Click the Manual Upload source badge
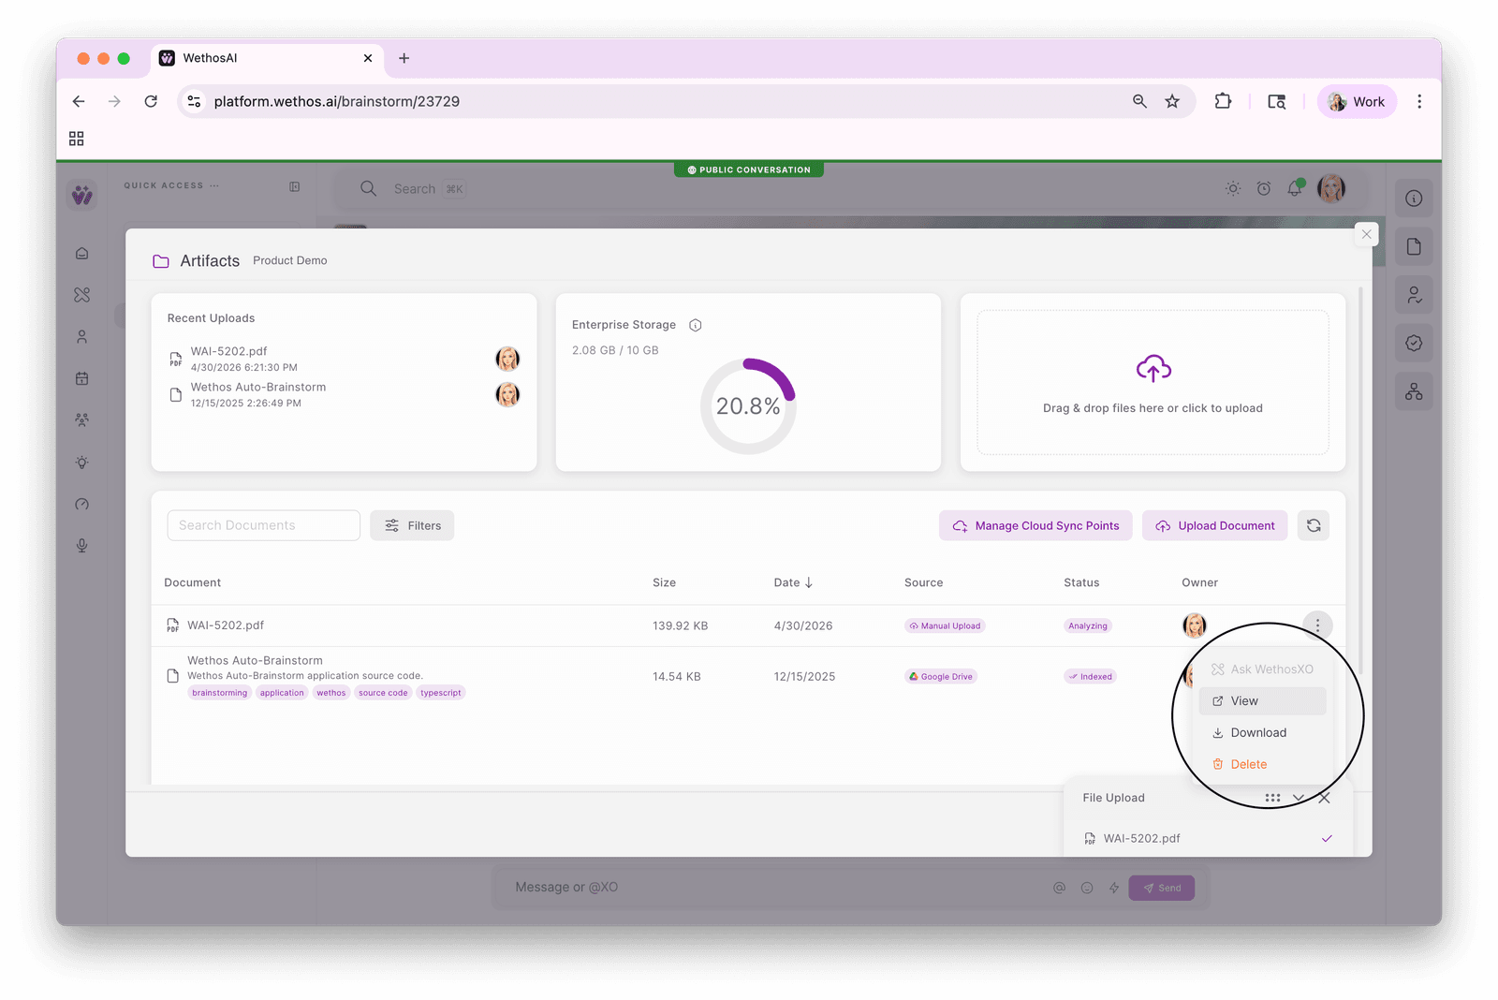 tap(945, 625)
